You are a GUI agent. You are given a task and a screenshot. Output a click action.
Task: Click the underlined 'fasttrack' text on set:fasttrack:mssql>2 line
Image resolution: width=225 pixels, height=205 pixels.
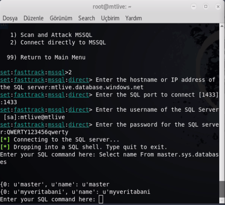(29, 72)
